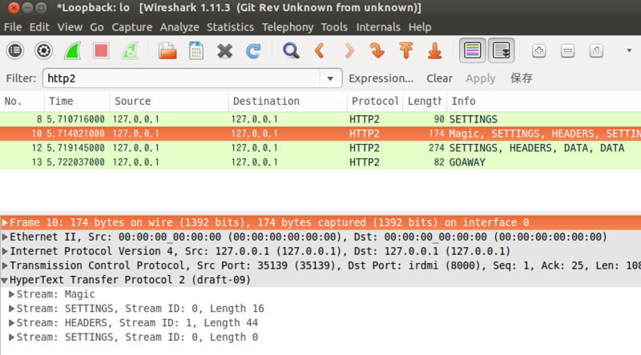Open the Internals menu
The image size is (641, 355).
tap(378, 27)
